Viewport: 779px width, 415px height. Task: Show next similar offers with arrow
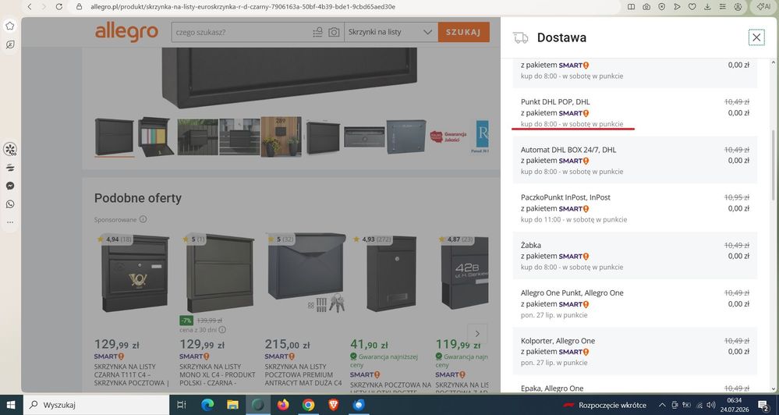pos(477,334)
